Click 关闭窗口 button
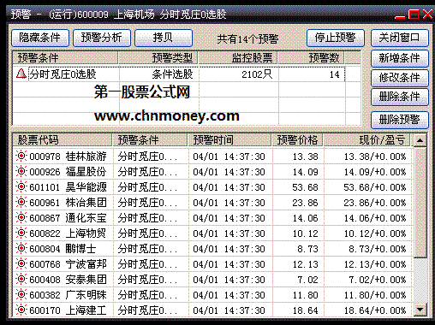This screenshot has height=325, width=435. pos(400,38)
